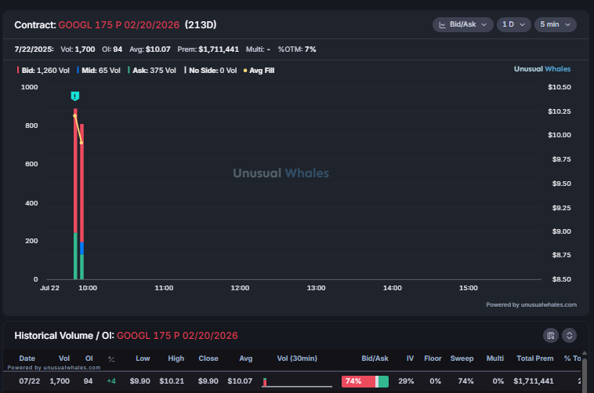The width and height of the screenshot is (594, 393).
Task: Toggle Avg Fill legend item
Action: pos(259,71)
